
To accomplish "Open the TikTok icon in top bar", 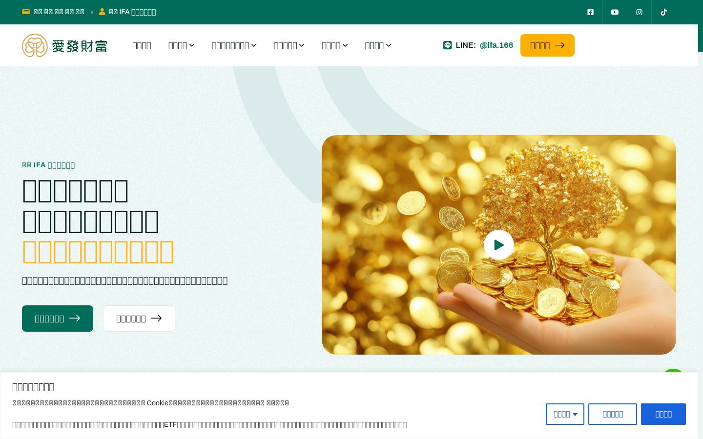I will (x=663, y=12).
